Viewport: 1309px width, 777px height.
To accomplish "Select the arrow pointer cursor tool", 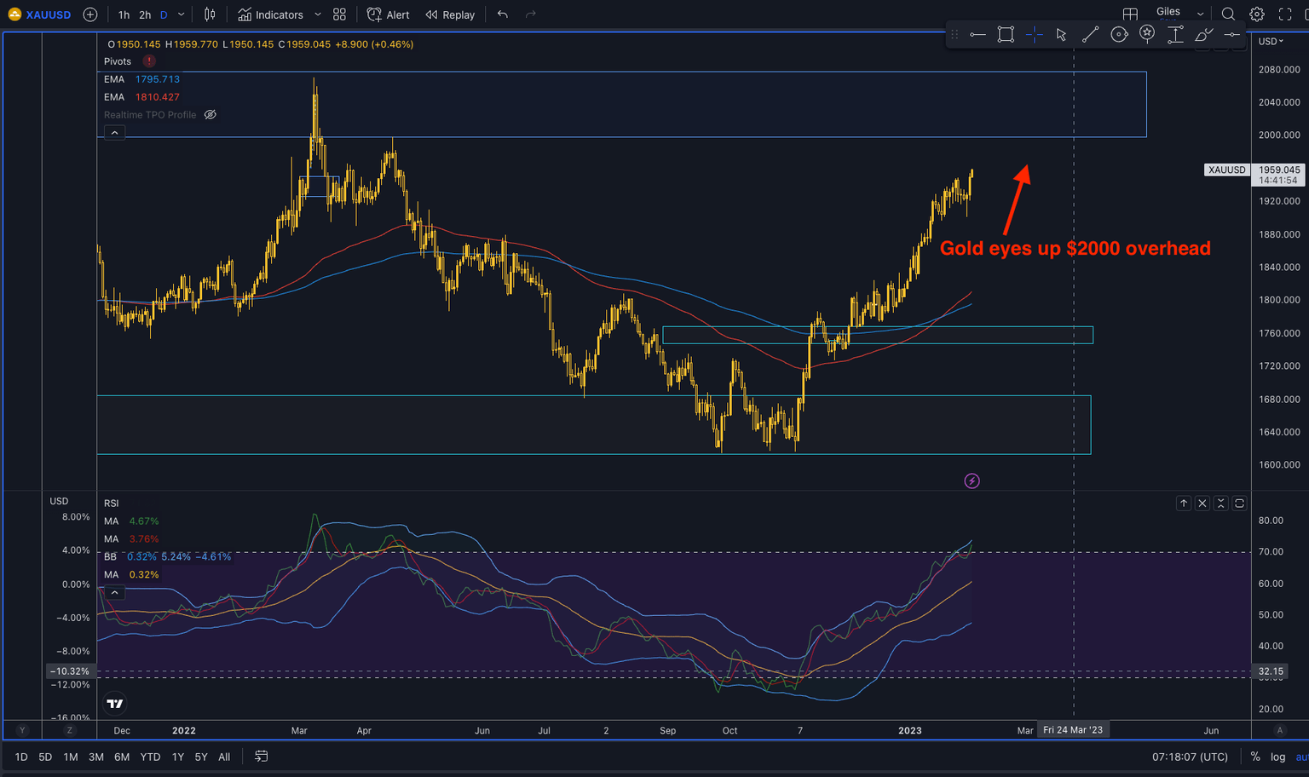I will tap(1062, 34).
